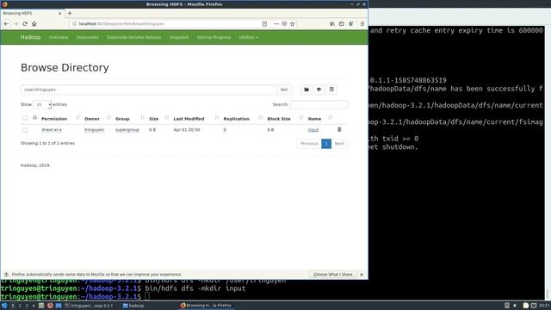Image resolution: width=551 pixels, height=310 pixels.
Task: Click the Next pagination button
Action: [339, 144]
